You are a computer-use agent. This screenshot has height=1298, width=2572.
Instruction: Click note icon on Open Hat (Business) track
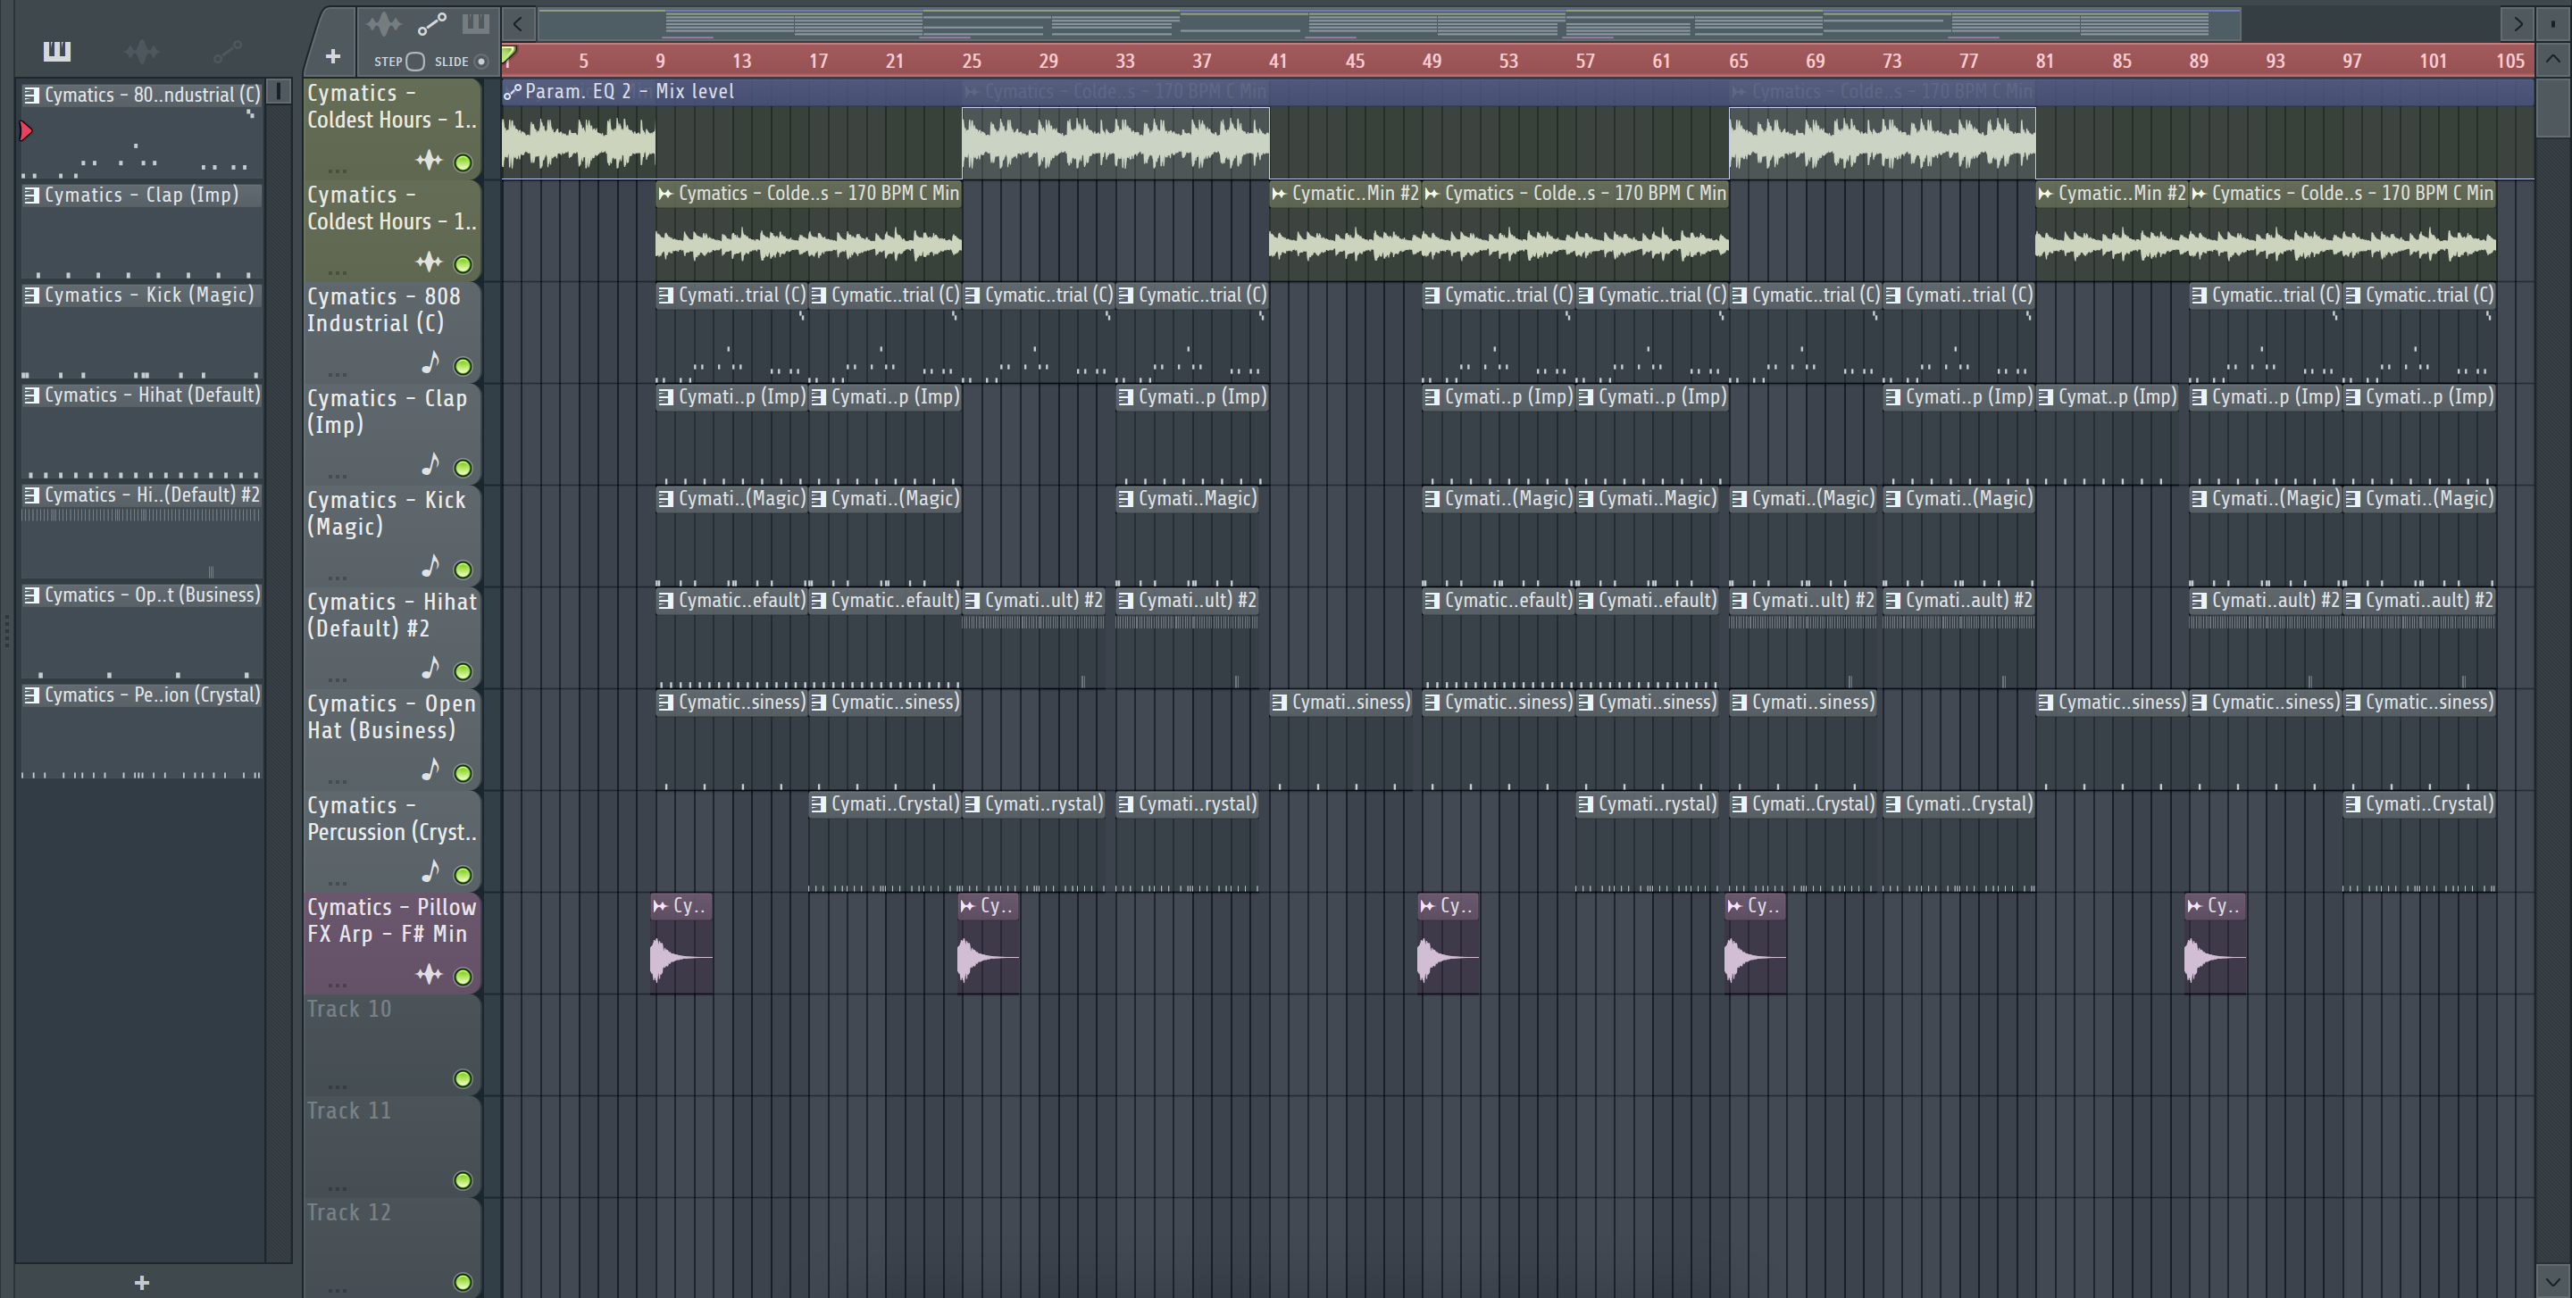pos(430,770)
